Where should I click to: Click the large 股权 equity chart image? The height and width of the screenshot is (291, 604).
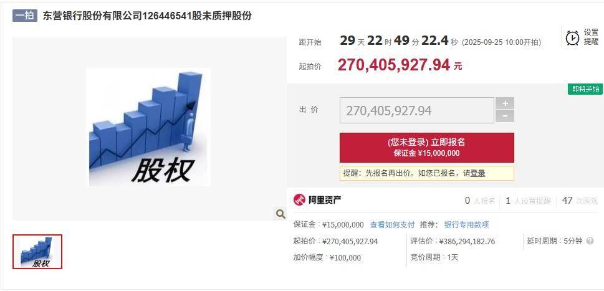click(150, 127)
